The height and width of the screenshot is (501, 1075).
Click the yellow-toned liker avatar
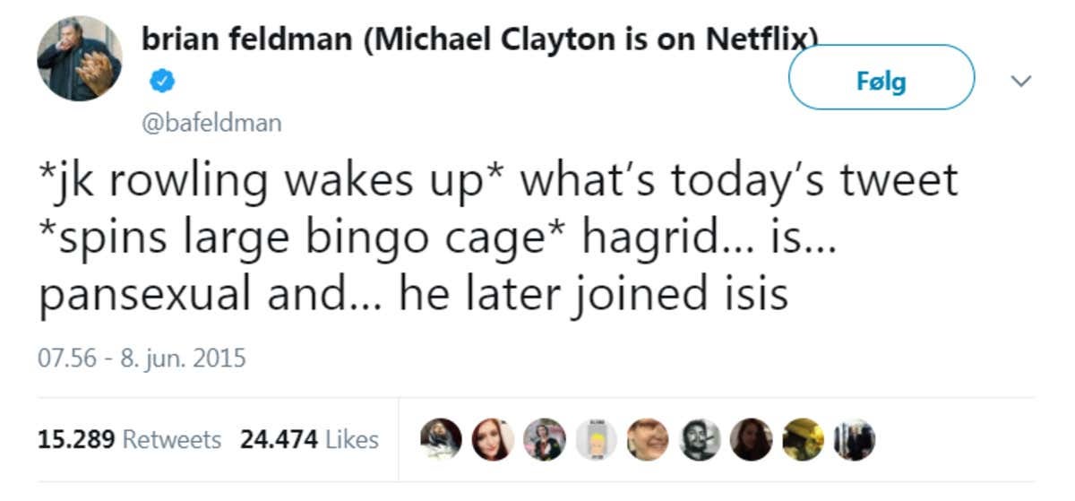tap(802, 439)
